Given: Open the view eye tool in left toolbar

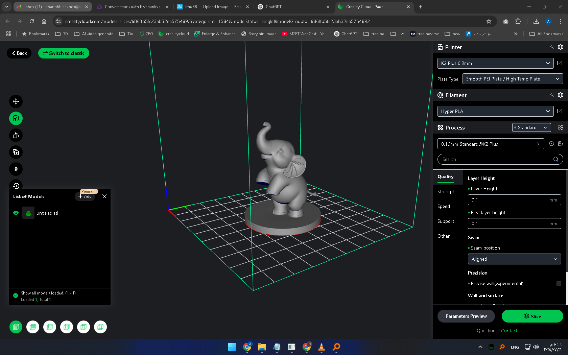Looking at the screenshot, I should (16, 169).
